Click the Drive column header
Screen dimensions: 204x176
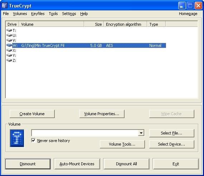(x=12, y=24)
